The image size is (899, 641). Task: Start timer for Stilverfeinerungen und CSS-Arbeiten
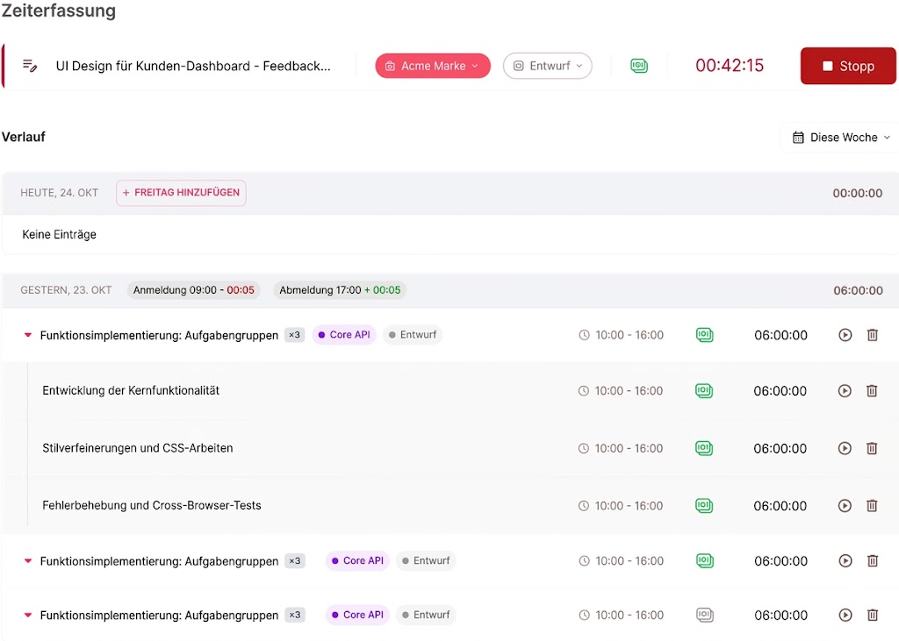tap(845, 448)
